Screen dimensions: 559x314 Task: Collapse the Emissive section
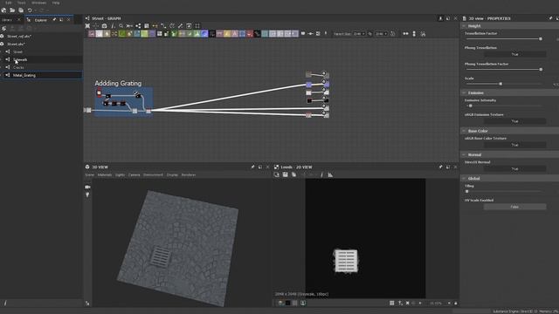pyautogui.click(x=464, y=93)
